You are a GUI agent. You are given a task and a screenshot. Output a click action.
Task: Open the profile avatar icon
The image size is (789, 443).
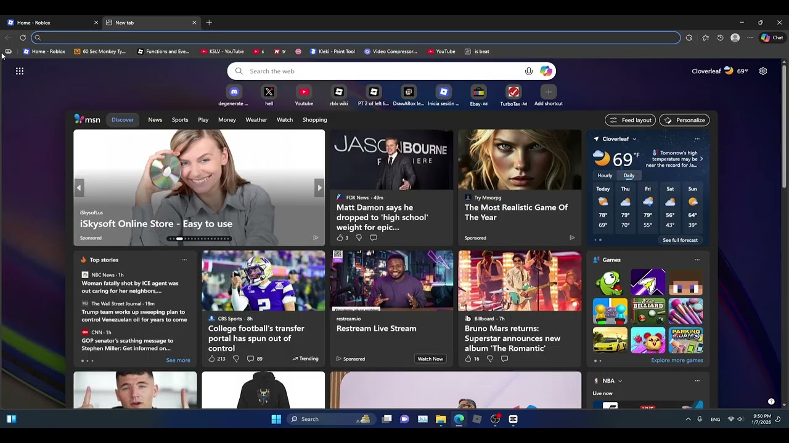(735, 38)
